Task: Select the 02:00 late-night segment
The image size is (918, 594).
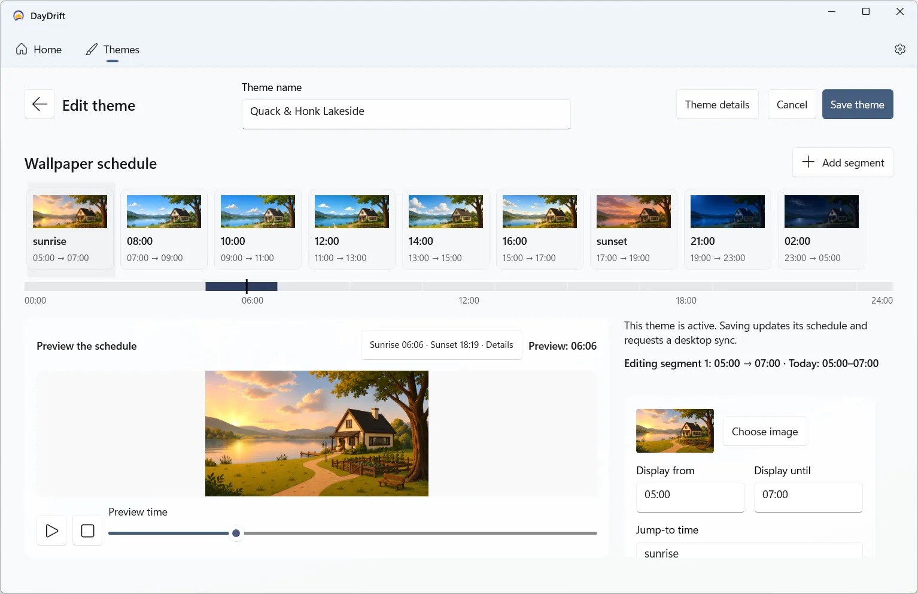Action: (x=822, y=230)
